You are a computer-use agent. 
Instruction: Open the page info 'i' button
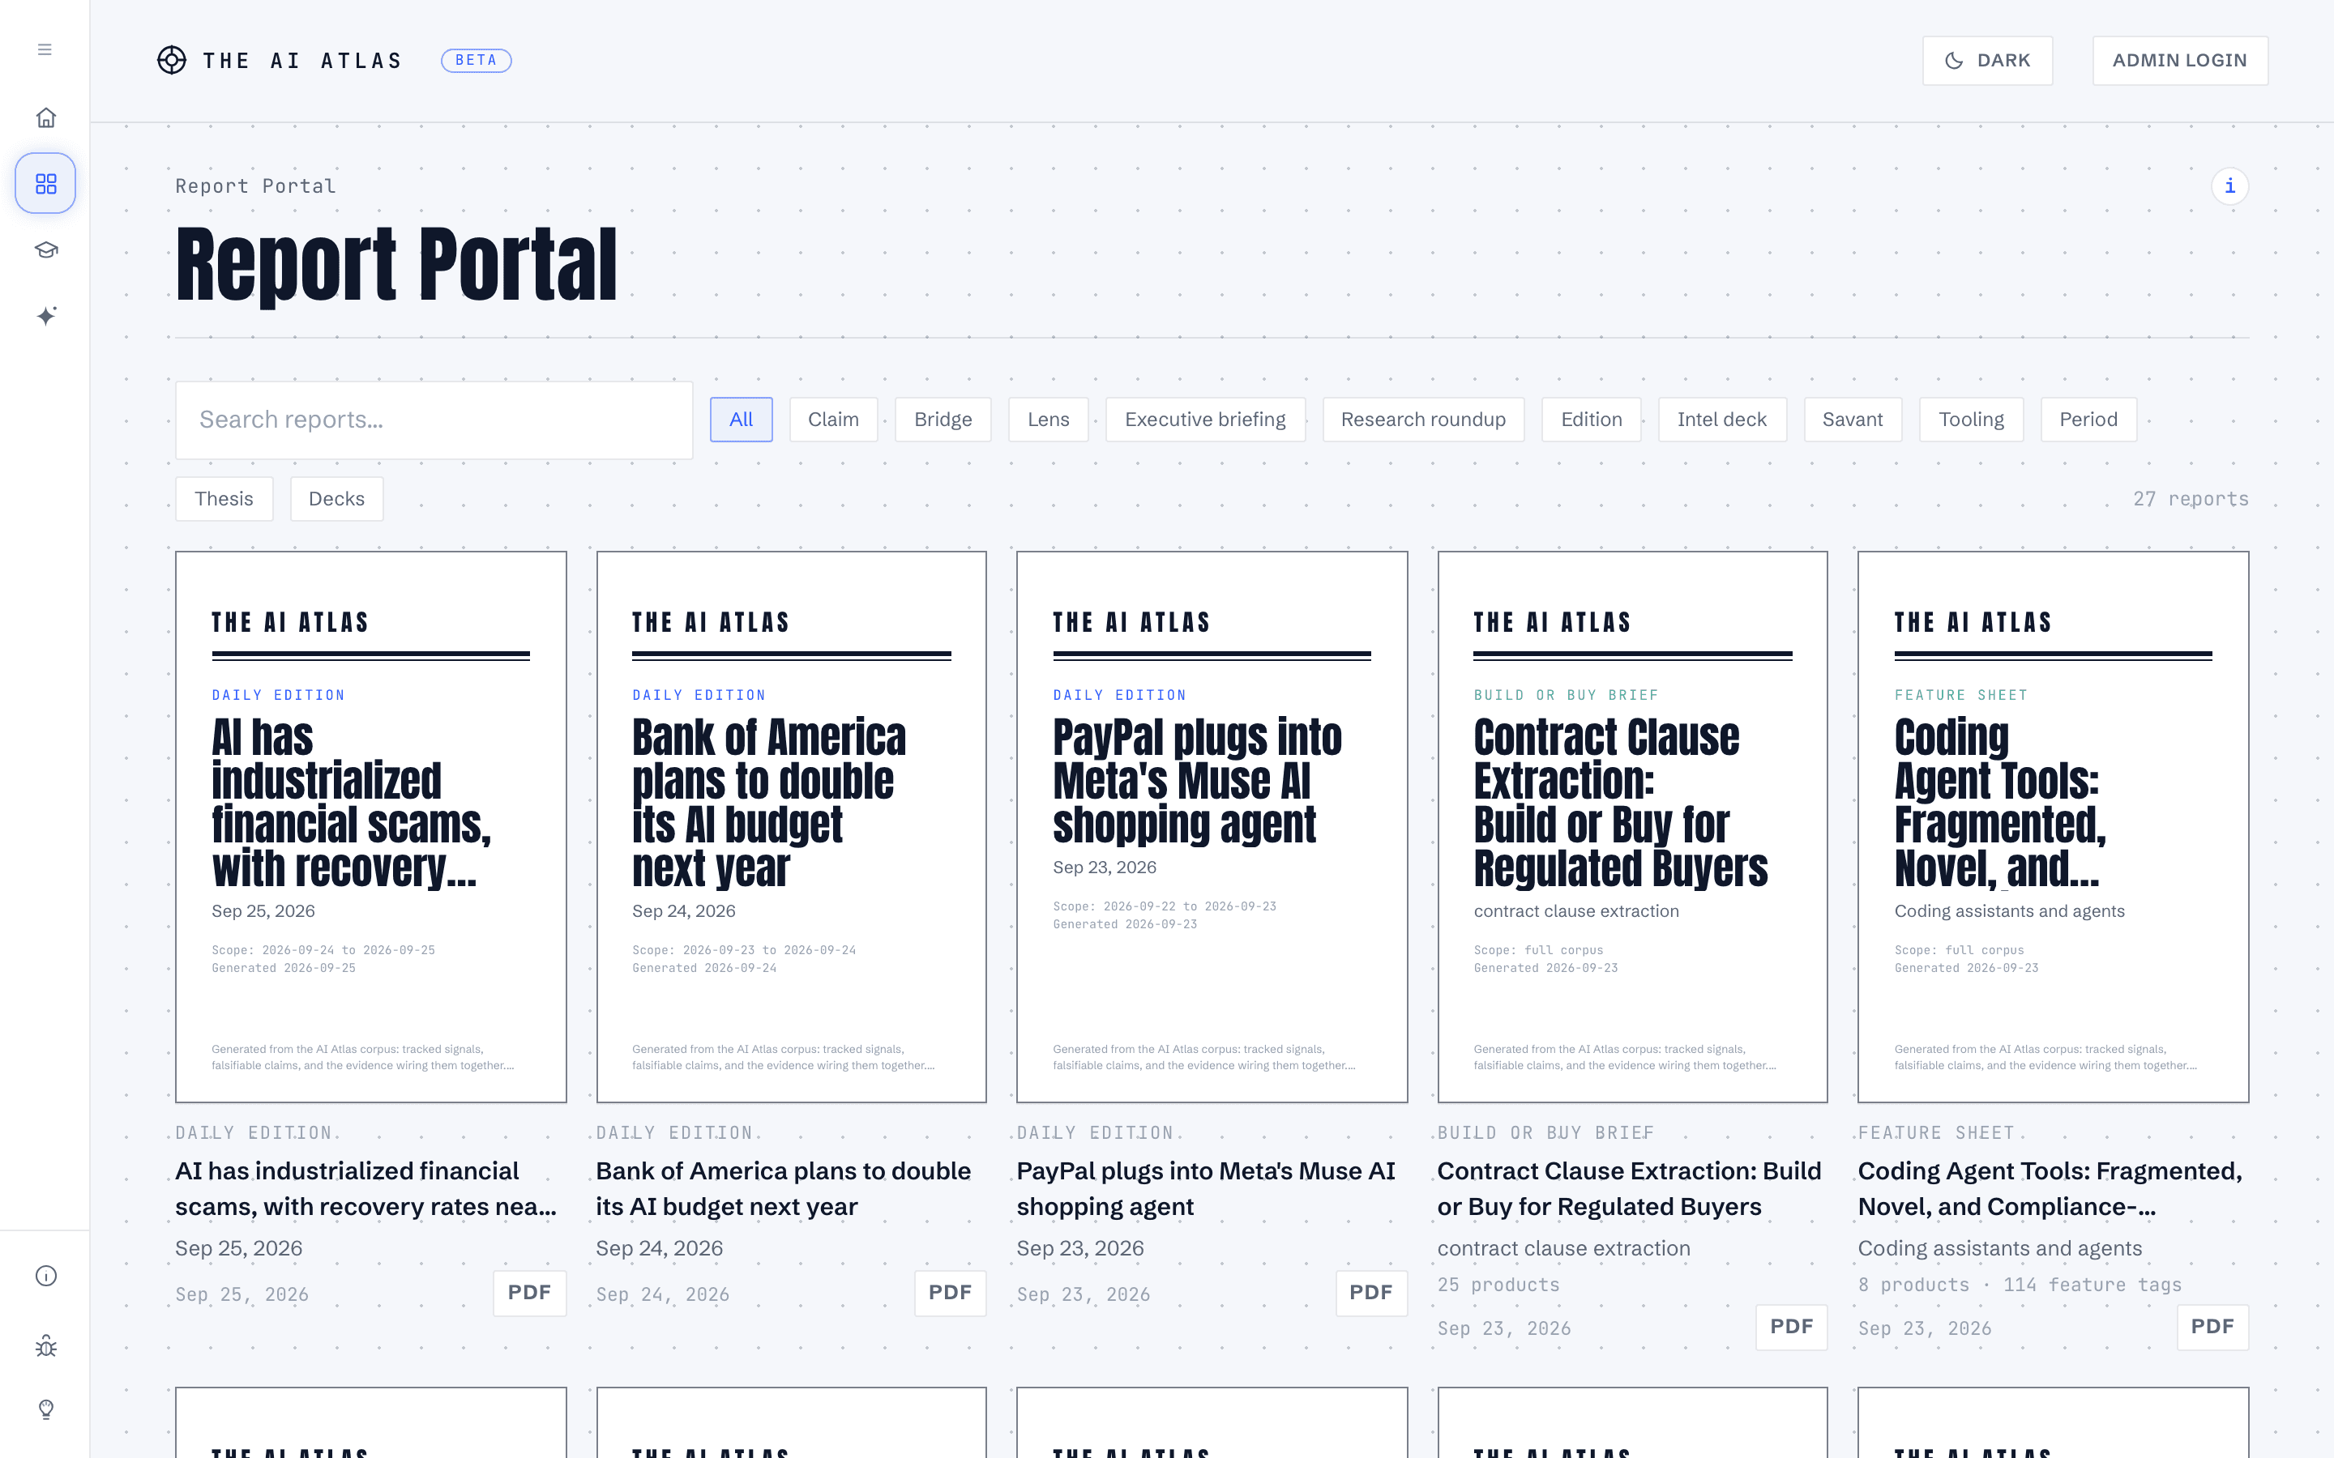[2229, 186]
